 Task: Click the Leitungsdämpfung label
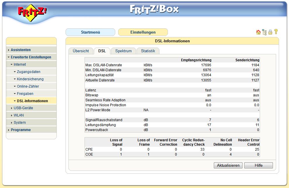pos(100,125)
